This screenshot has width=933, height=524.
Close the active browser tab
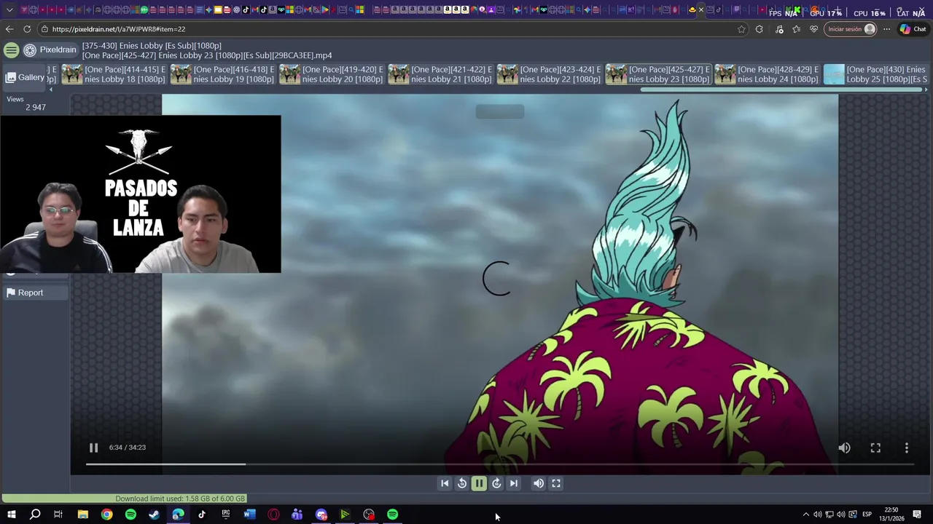coord(701,10)
